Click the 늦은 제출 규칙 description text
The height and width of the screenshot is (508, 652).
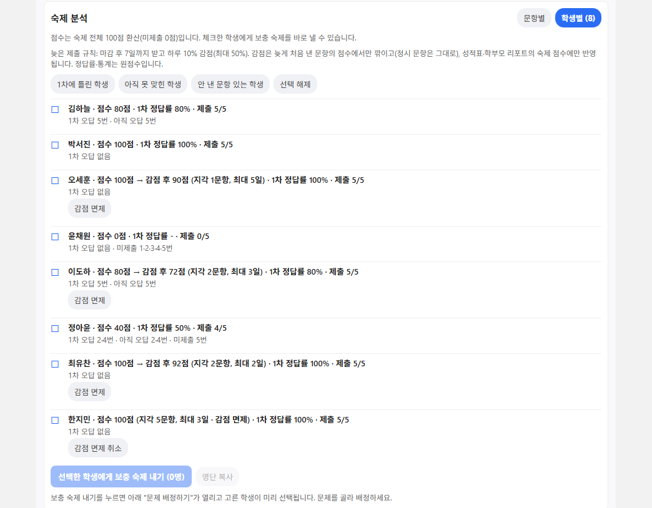(x=324, y=59)
